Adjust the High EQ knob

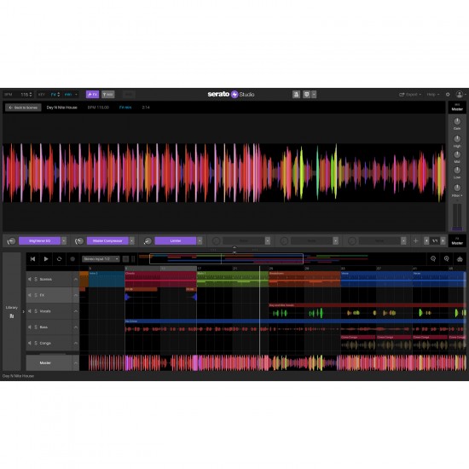[x=457, y=138]
